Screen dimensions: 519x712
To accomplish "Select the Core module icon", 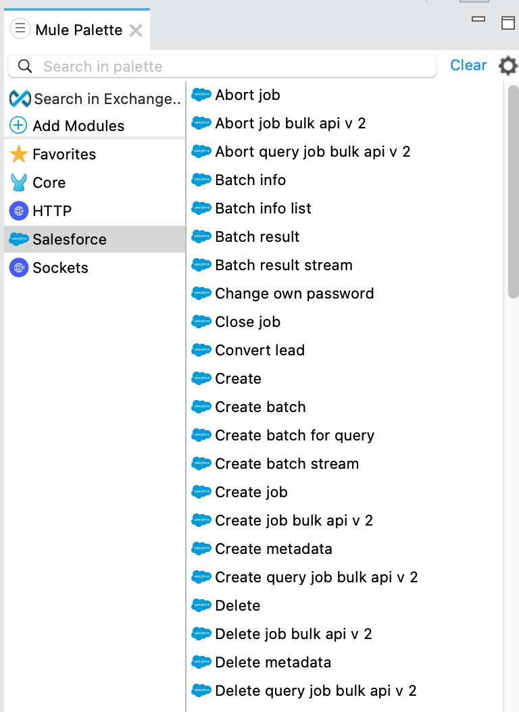I will pos(18,182).
